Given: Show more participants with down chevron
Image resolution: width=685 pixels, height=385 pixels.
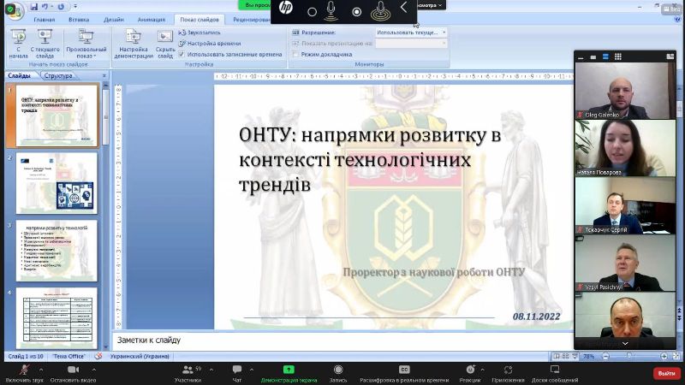Looking at the screenshot, I should tap(625, 344).
